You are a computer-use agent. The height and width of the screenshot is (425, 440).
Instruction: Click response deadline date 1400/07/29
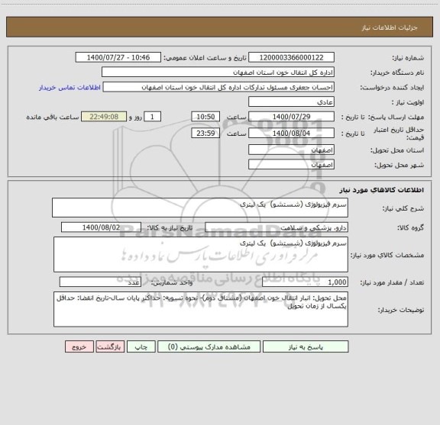pyautogui.click(x=291, y=117)
